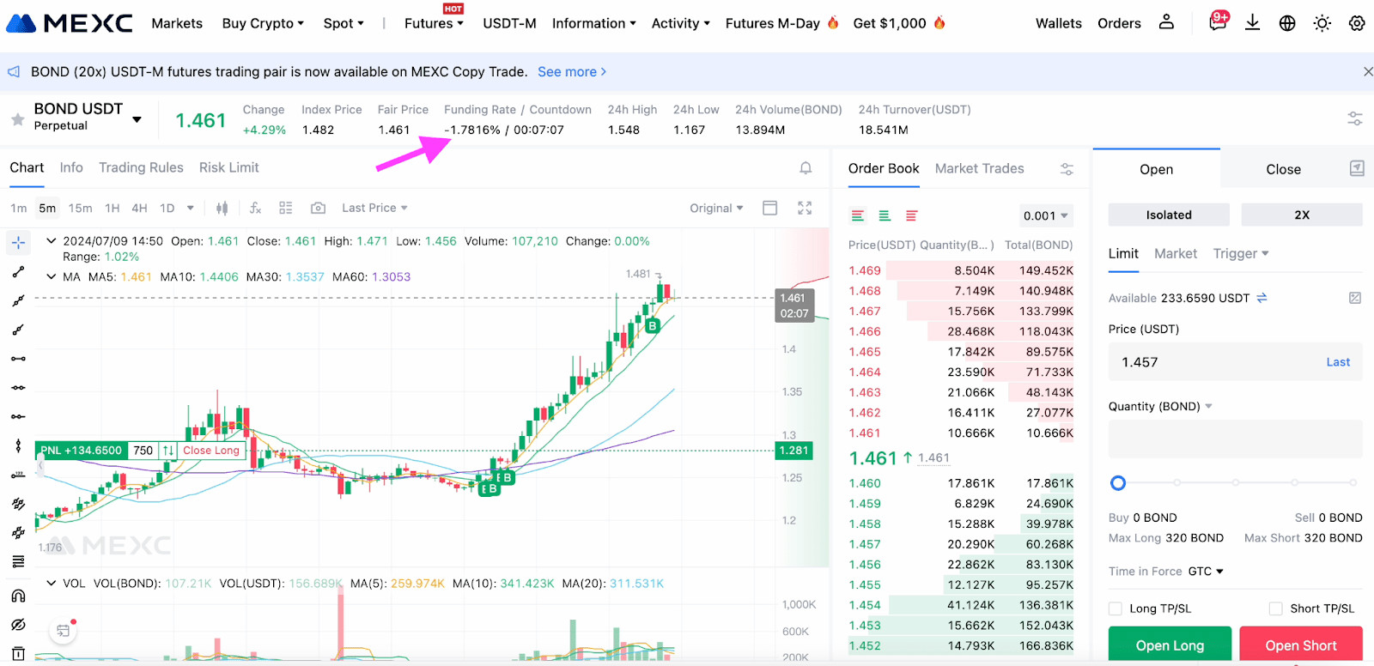This screenshot has width=1374, height=666.
Task: Enable the Long TP/SL checkbox
Action: pos(1116,608)
